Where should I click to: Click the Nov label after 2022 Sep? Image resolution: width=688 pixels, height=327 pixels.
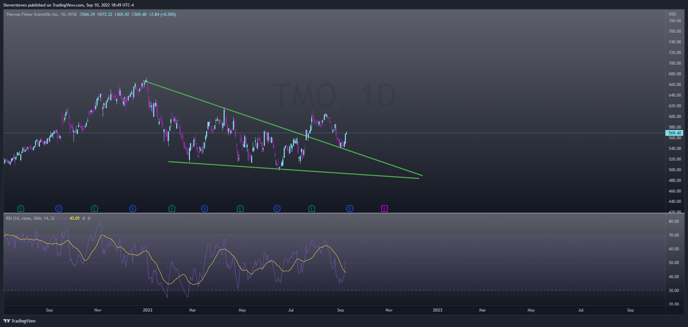pos(389,310)
